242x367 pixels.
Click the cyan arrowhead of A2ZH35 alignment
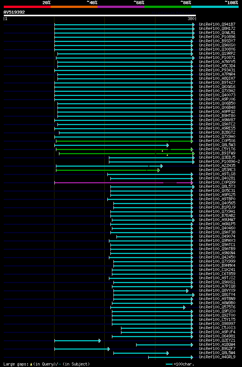pyautogui.click(x=161, y=166)
